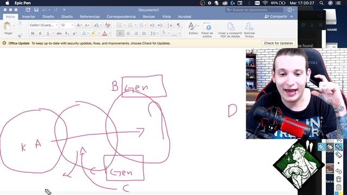Click the Sort A-Z icon
Viewport: 347px width, 195px height.
(x=170, y=25)
